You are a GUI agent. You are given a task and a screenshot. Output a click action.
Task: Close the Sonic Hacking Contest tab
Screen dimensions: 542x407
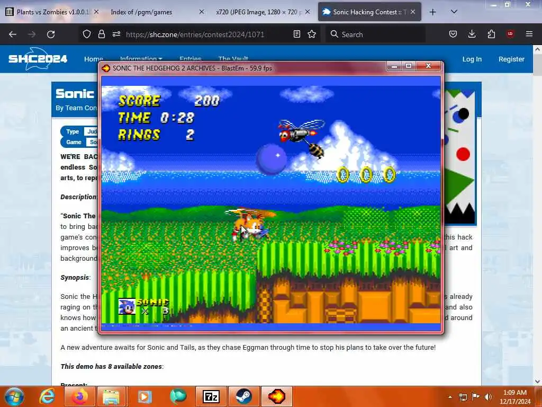[413, 12]
